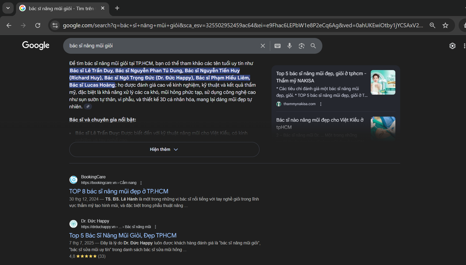Open more options for Dr. Đức Happy result
Image resolution: width=466 pixels, height=265 pixels.
click(x=155, y=227)
